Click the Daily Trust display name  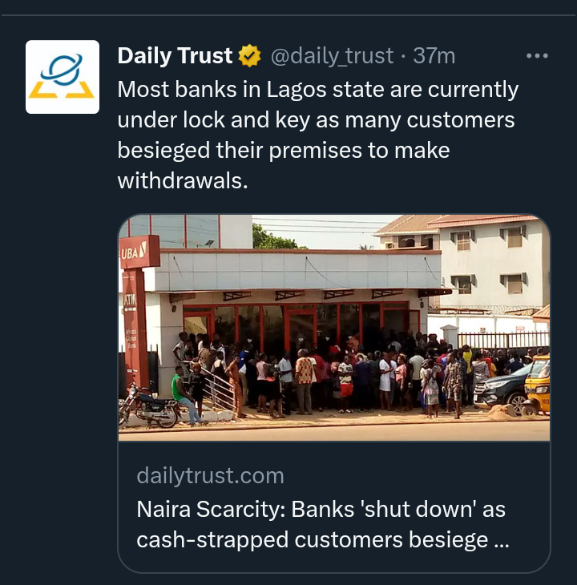[175, 55]
